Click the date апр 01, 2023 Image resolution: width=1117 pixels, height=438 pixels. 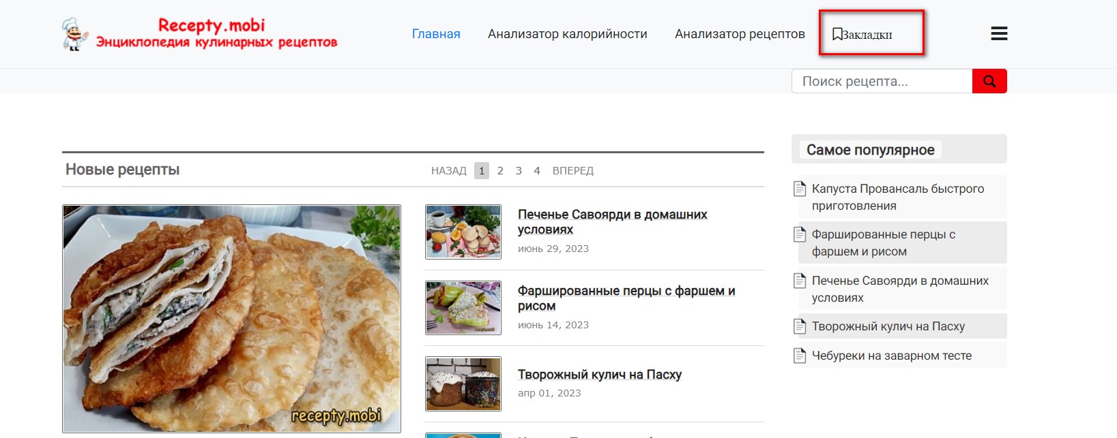pos(549,393)
